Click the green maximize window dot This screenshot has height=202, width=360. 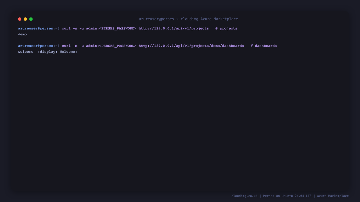click(31, 19)
